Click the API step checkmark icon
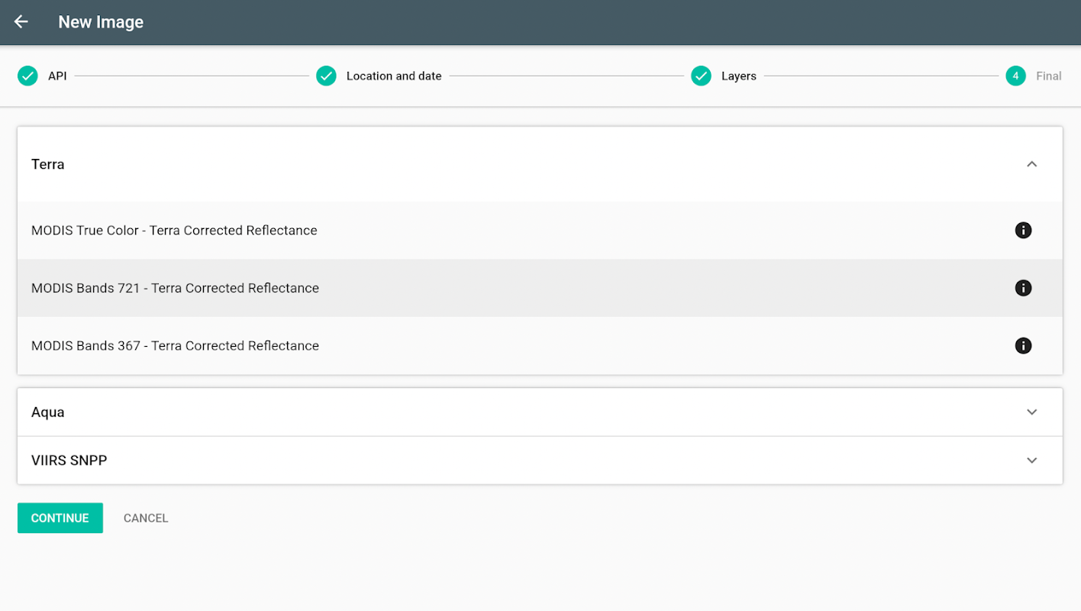Viewport: 1081px width, 611px height. [x=27, y=76]
